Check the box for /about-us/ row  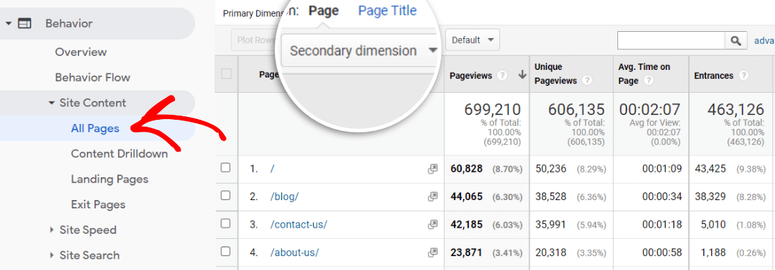coord(226,251)
